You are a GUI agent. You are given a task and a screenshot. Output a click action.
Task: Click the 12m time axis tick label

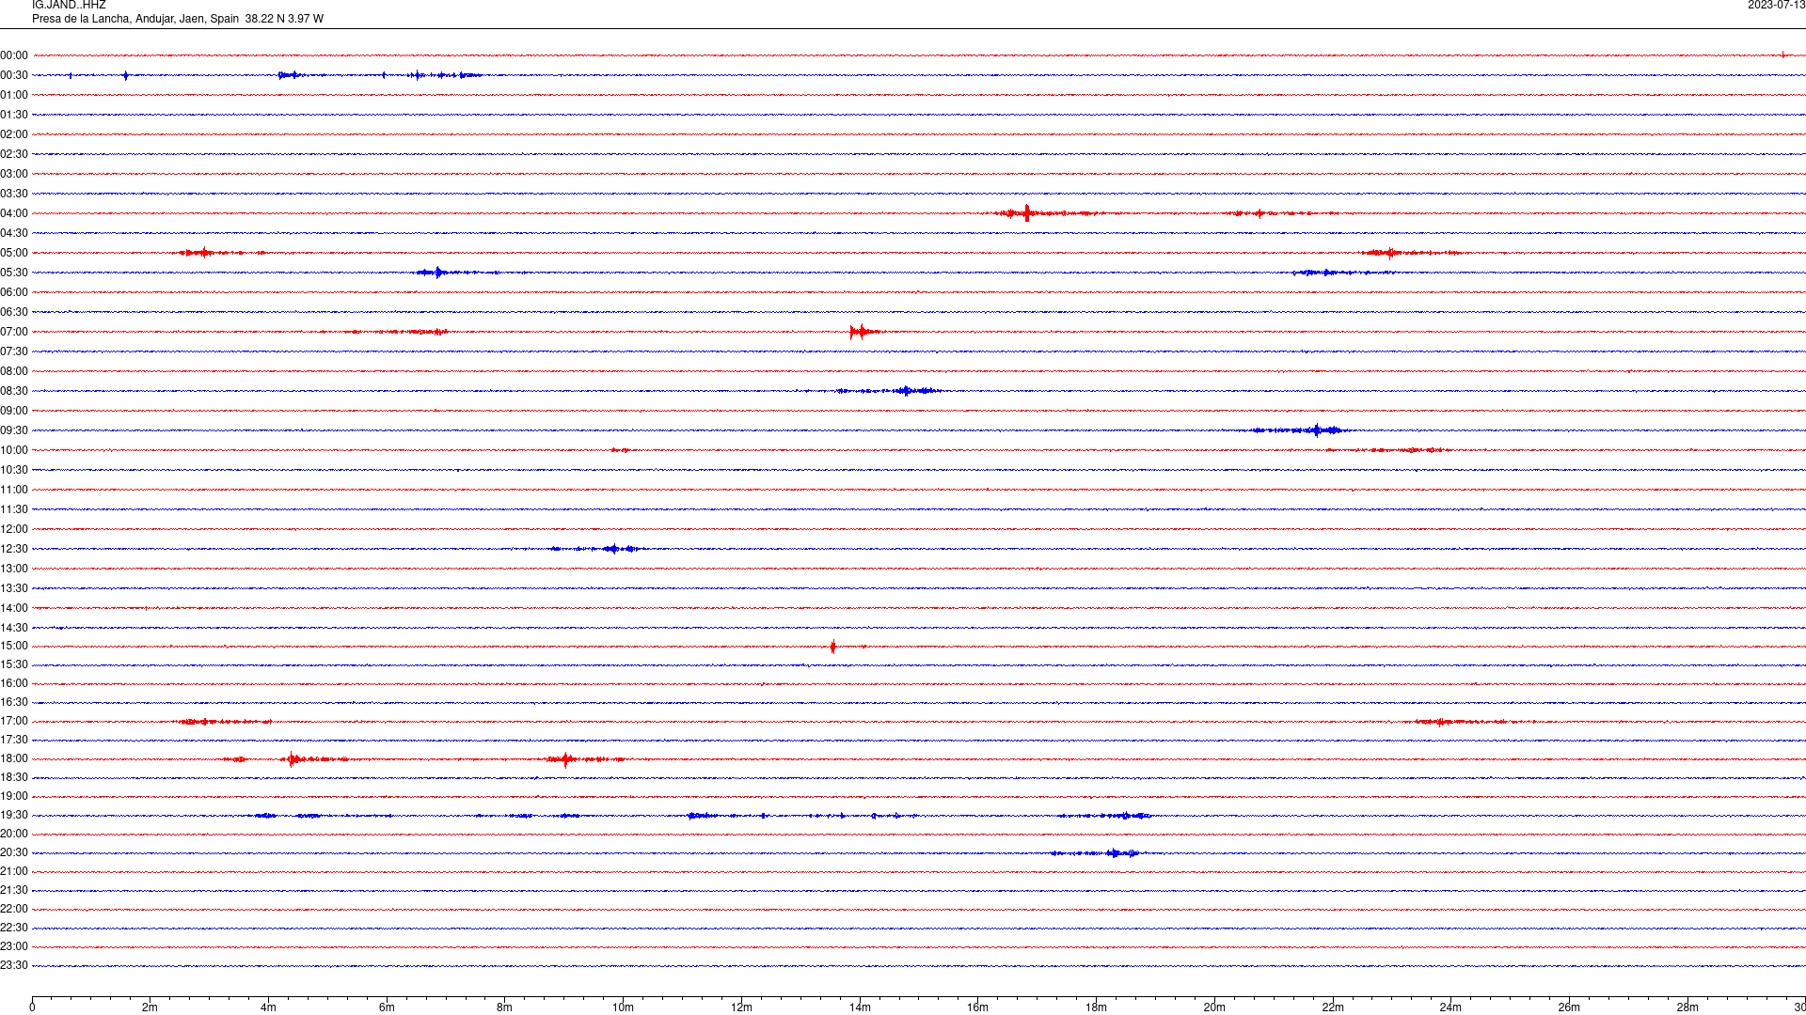(741, 1007)
